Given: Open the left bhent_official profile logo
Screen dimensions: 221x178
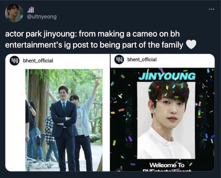Looking at the screenshot, I should tap(15, 61).
